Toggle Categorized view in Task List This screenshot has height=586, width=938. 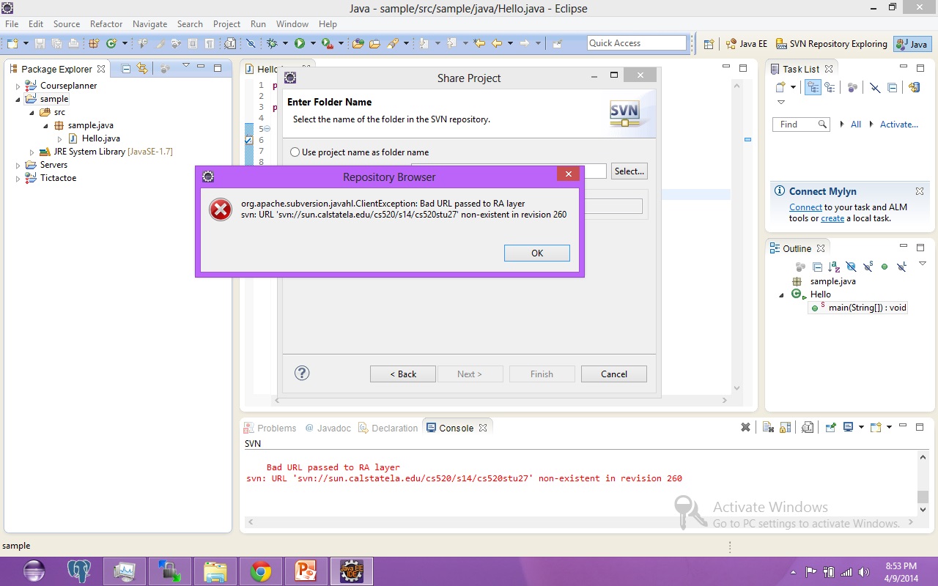(x=813, y=88)
